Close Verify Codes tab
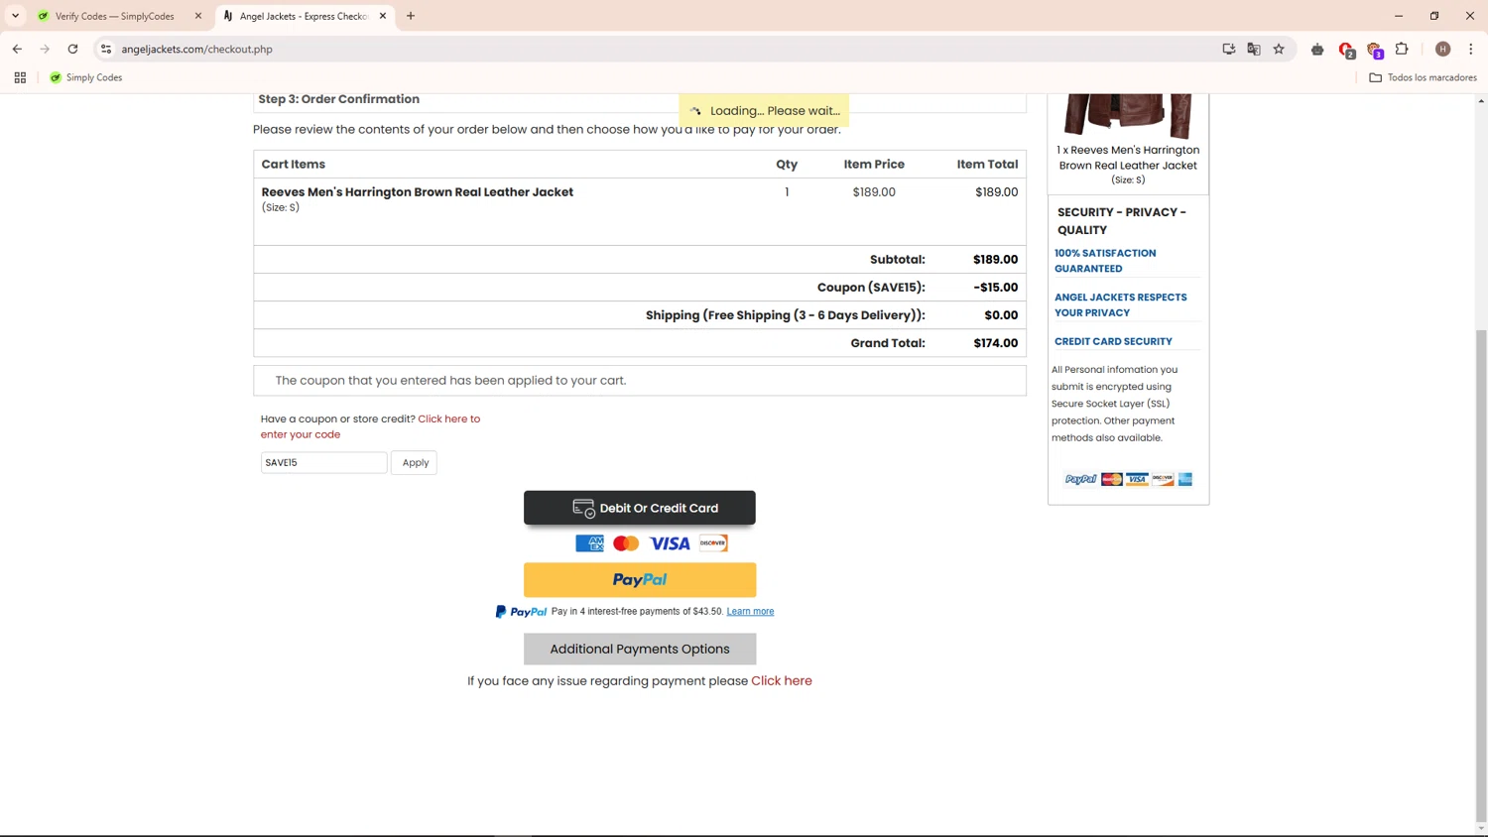This screenshot has height=837, width=1488. tap(198, 16)
